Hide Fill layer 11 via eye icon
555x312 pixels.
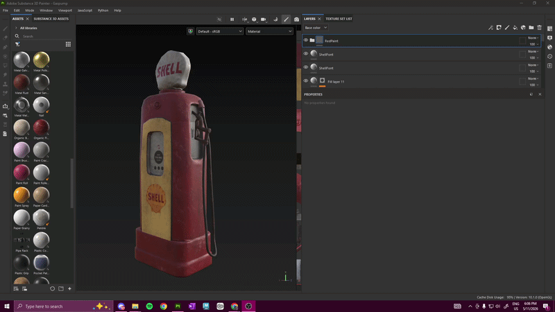pos(306,80)
